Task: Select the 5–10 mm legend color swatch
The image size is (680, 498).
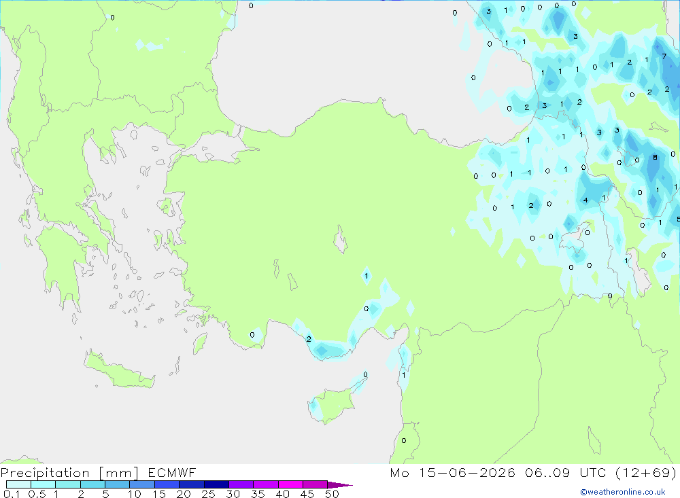Action: (x=118, y=484)
